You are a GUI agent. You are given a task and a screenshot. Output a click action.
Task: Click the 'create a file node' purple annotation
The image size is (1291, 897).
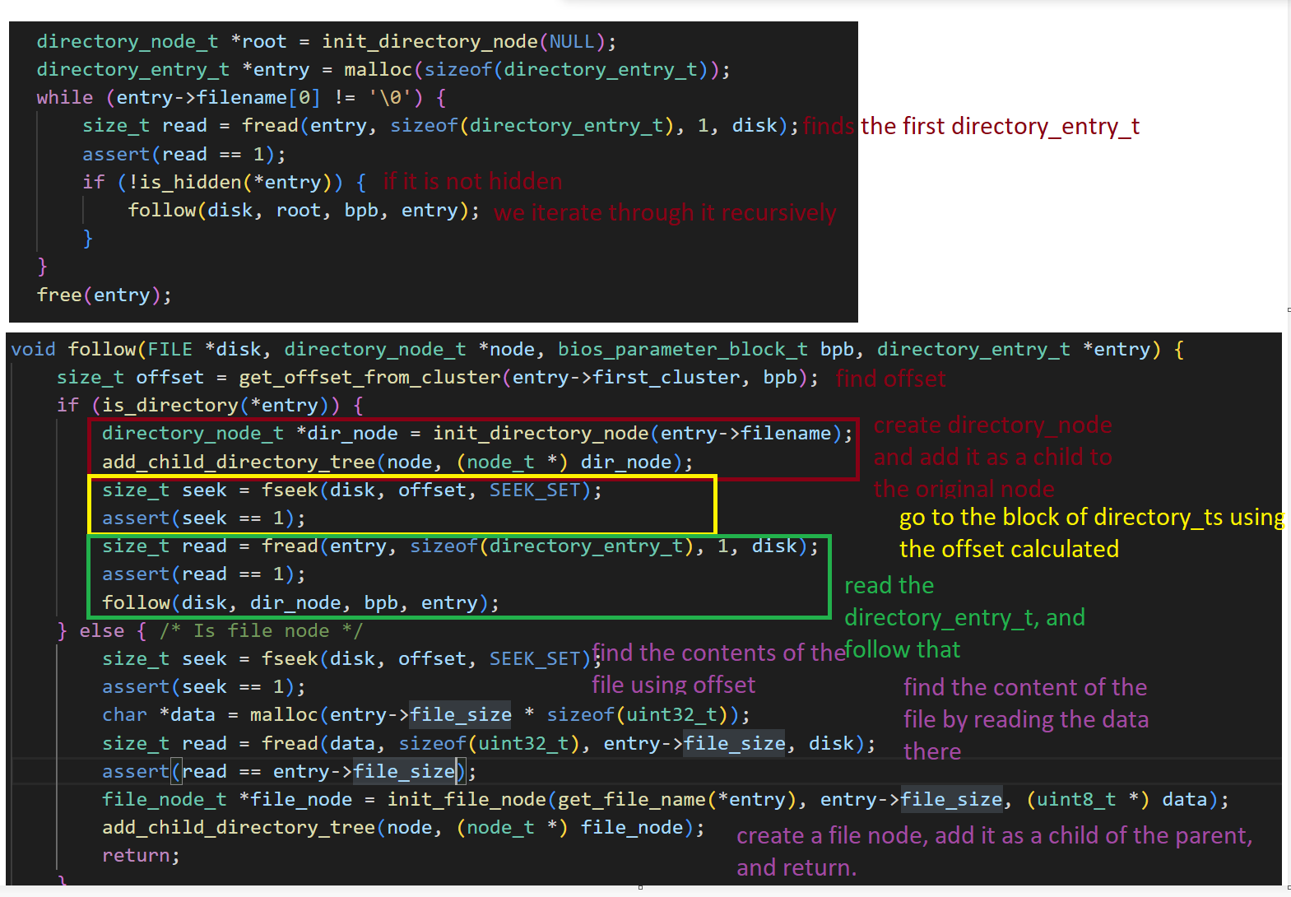993,836
